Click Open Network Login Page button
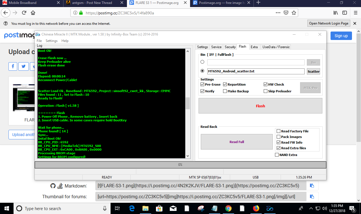Image resolution: width=361 pixels, height=214 pixels. click(329, 23)
